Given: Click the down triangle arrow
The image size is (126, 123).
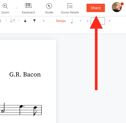Looking at the screenshot, I should coord(35,20).
